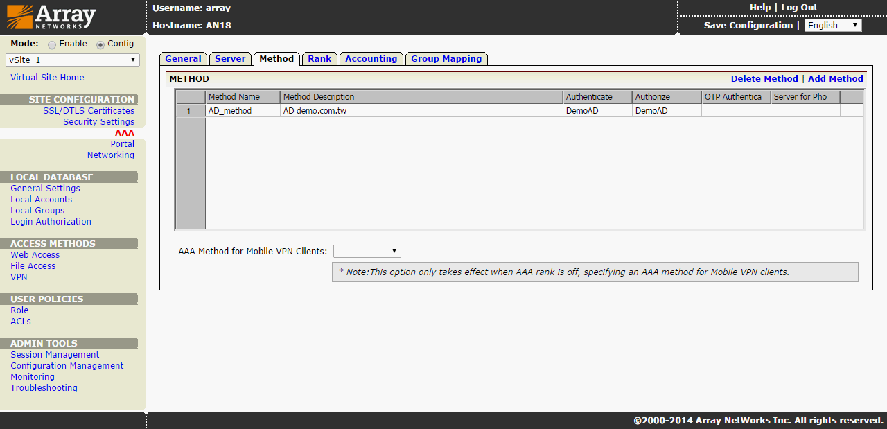The width and height of the screenshot is (887, 429).
Task: Click Save Configuration in the header
Action: point(748,26)
